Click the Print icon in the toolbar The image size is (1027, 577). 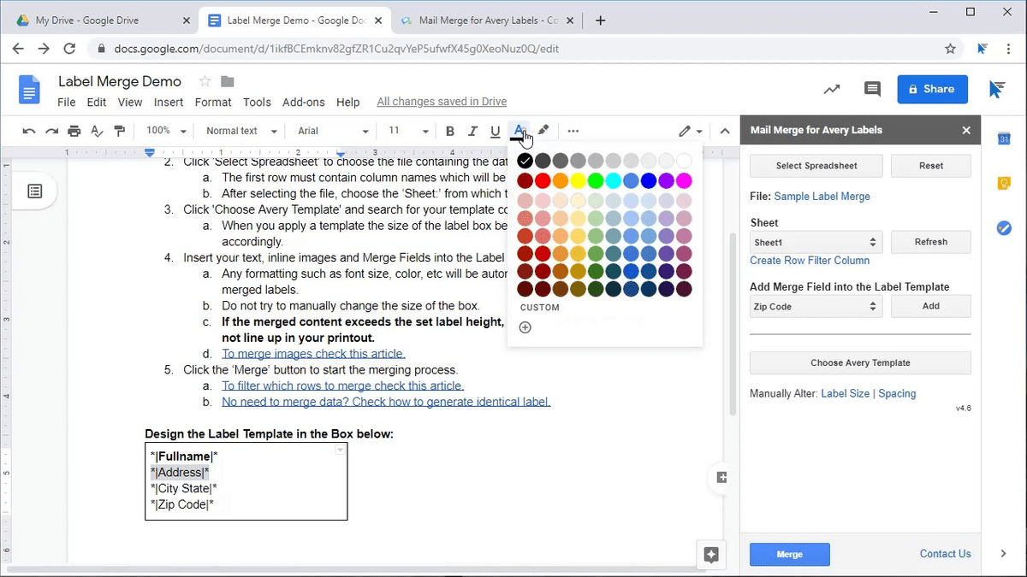click(x=74, y=130)
